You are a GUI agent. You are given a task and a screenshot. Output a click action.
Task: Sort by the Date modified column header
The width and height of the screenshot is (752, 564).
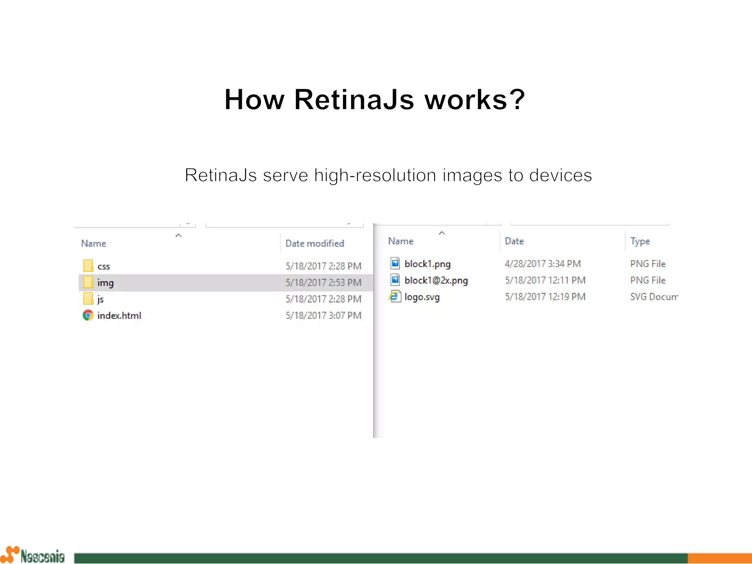point(315,243)
